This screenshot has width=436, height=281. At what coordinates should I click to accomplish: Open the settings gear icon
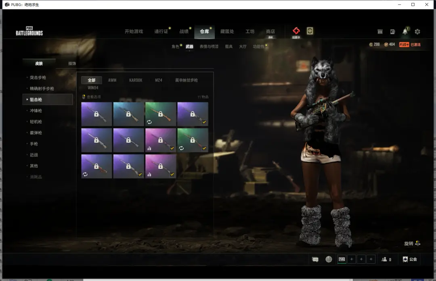417,31
